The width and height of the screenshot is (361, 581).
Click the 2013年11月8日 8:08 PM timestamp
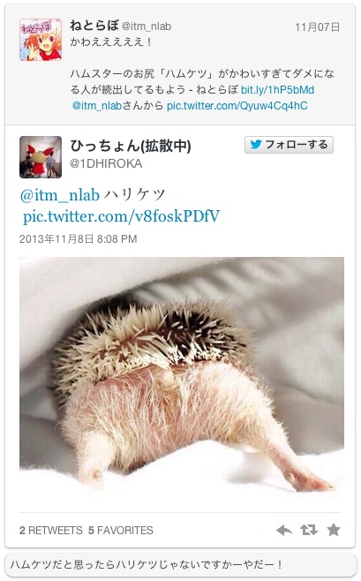(79, 239)
